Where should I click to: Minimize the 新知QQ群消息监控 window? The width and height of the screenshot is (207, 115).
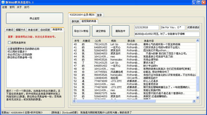tap(194, 2)
